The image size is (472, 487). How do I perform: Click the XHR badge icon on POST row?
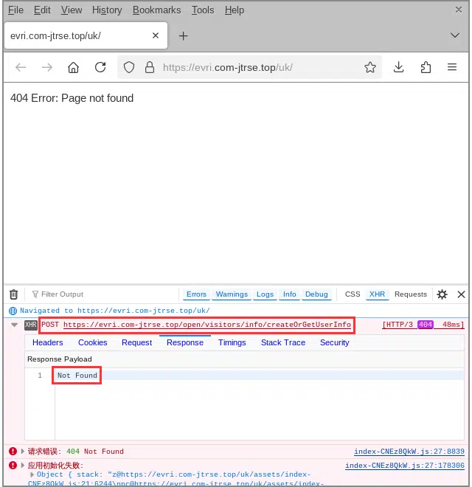click(x=30, y=325)
